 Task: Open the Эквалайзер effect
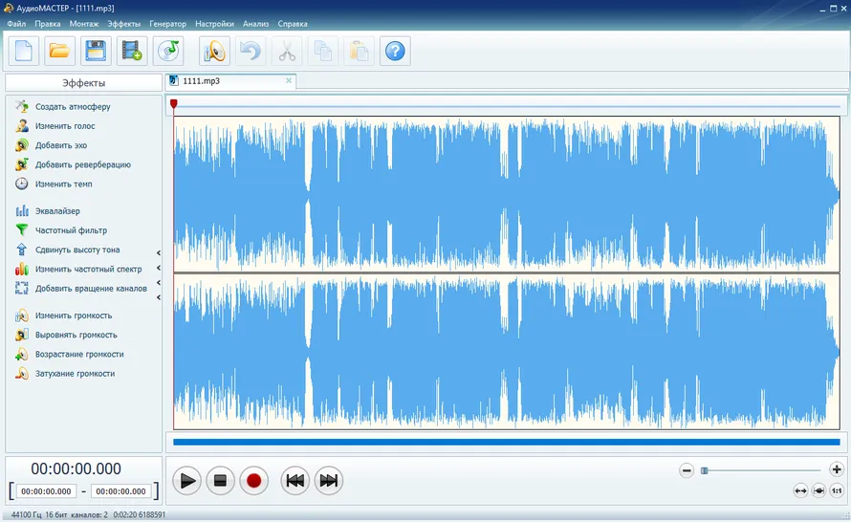(x=57, y=211)
